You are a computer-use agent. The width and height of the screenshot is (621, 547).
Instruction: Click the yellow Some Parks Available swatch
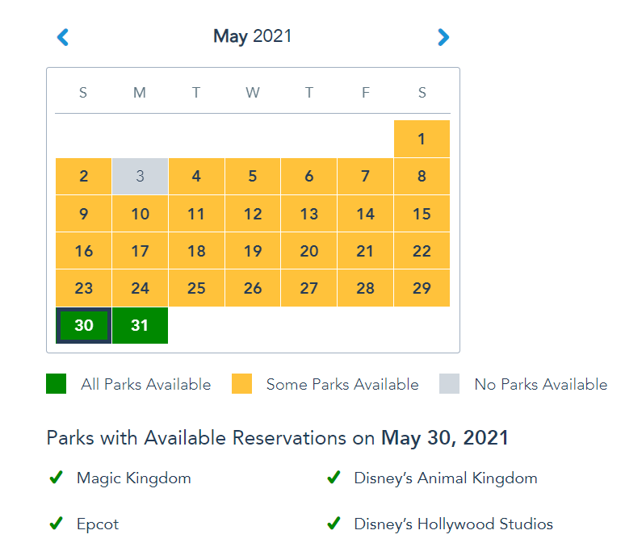tap(241, 384)
